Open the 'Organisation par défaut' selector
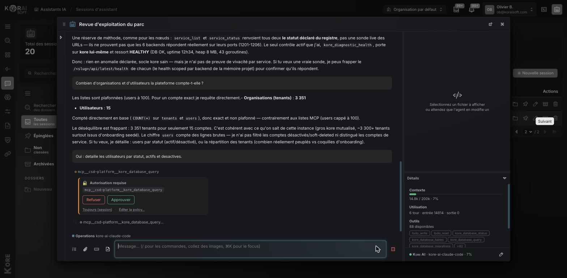567x278 pixels. [414, 9]
